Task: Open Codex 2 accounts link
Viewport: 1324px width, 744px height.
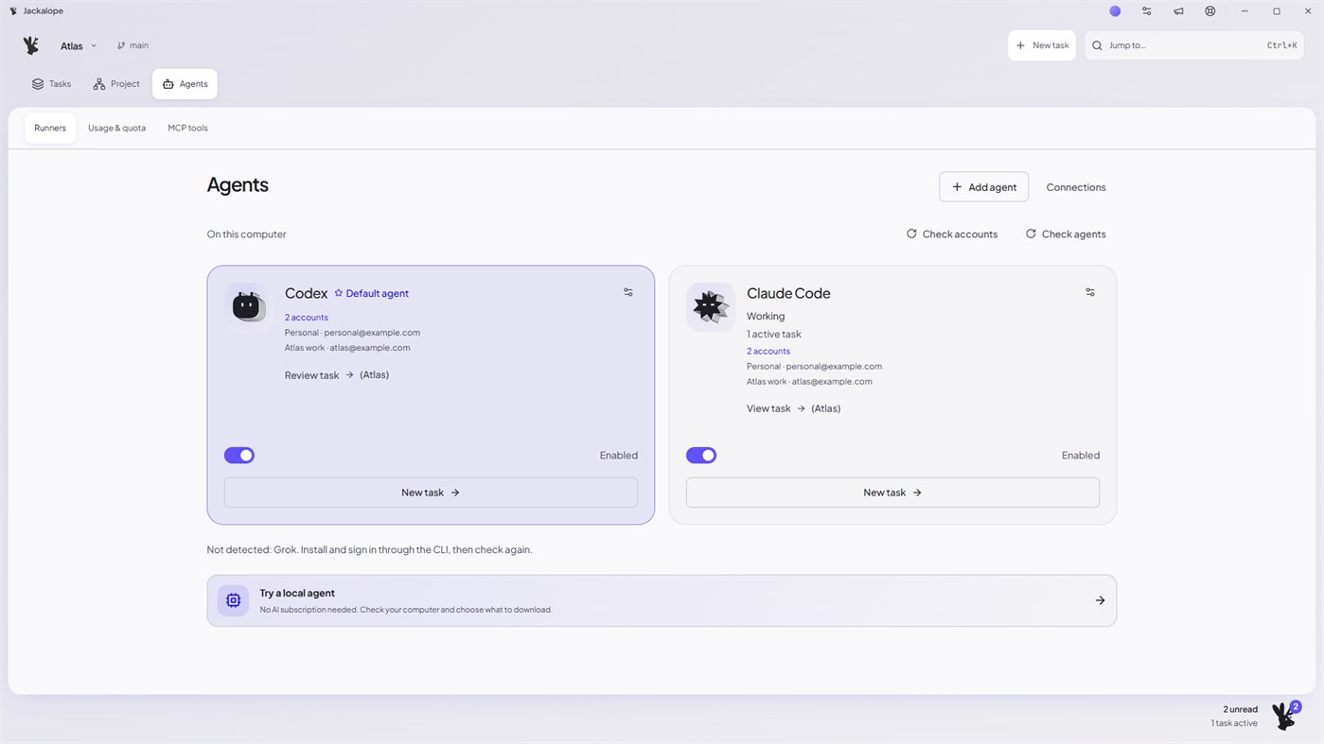Action: [x=307, y=318]
